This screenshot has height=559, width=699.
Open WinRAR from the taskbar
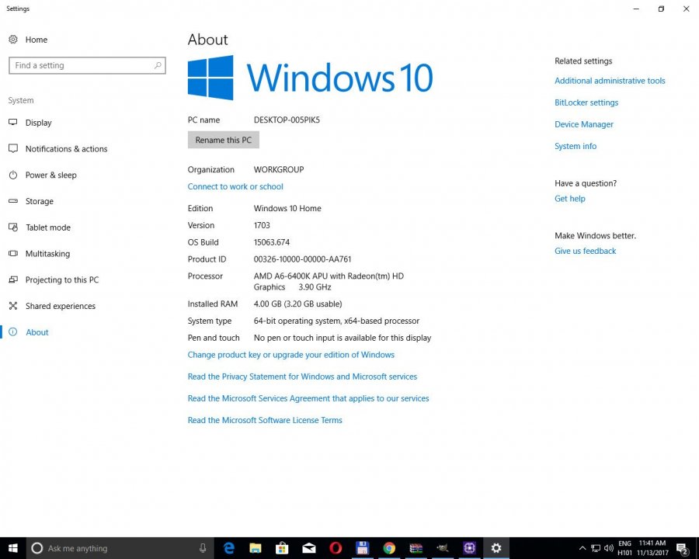click(x=416, y=548)
